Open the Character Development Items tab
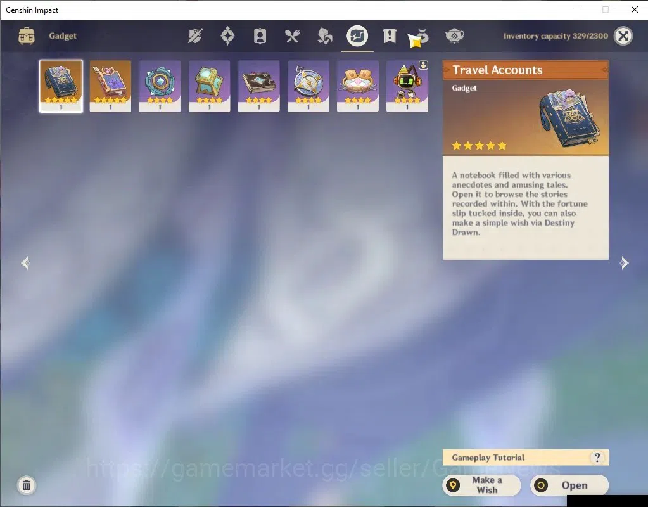 coord(260,36)
